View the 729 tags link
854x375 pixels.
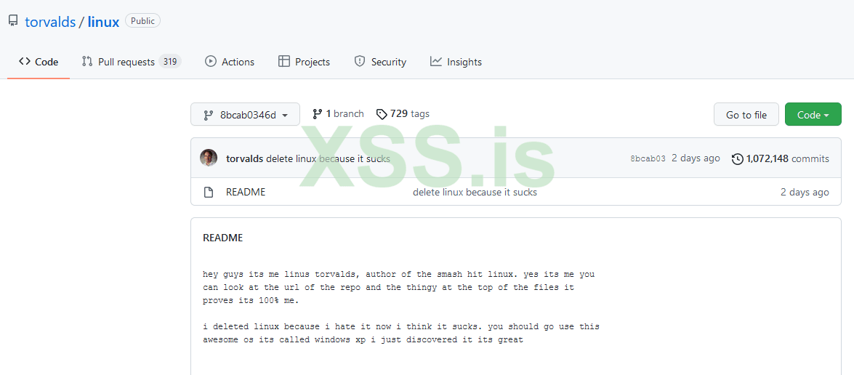(x=403, y=114)
